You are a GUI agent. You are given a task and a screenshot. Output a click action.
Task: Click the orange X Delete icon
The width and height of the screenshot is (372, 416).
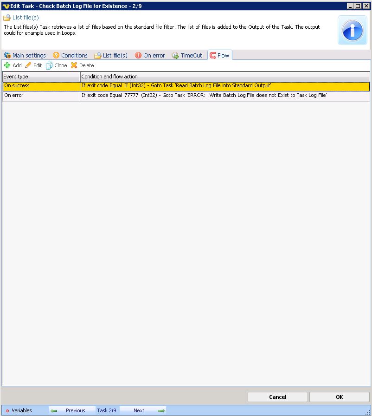pos(74,65)
